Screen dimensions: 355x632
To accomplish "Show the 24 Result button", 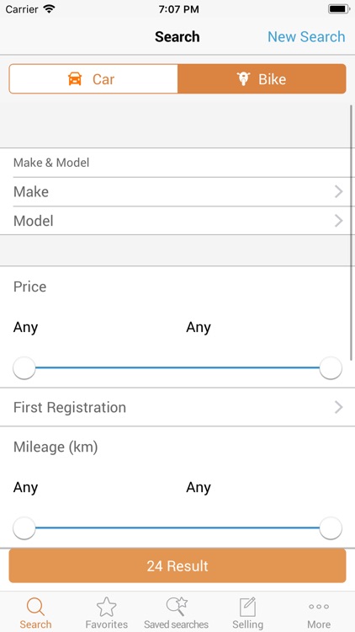I will click(x=177, y=566).
